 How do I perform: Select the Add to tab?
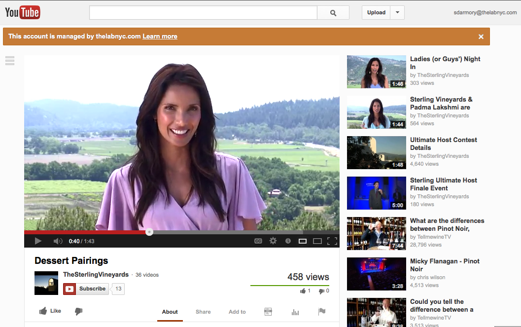(x=237, y=312)
